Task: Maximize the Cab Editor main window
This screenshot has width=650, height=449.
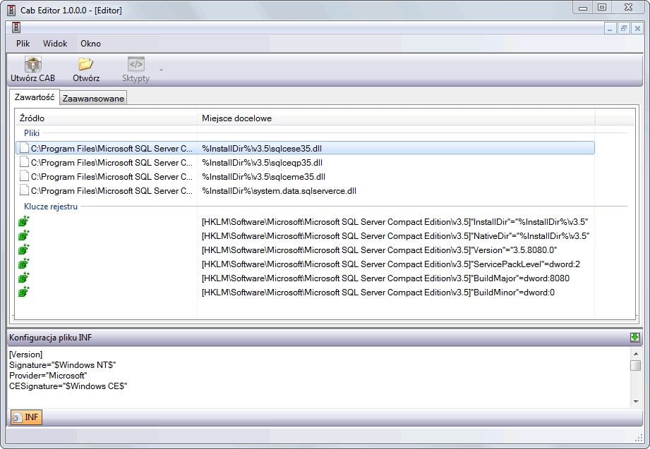Action: 602,8
